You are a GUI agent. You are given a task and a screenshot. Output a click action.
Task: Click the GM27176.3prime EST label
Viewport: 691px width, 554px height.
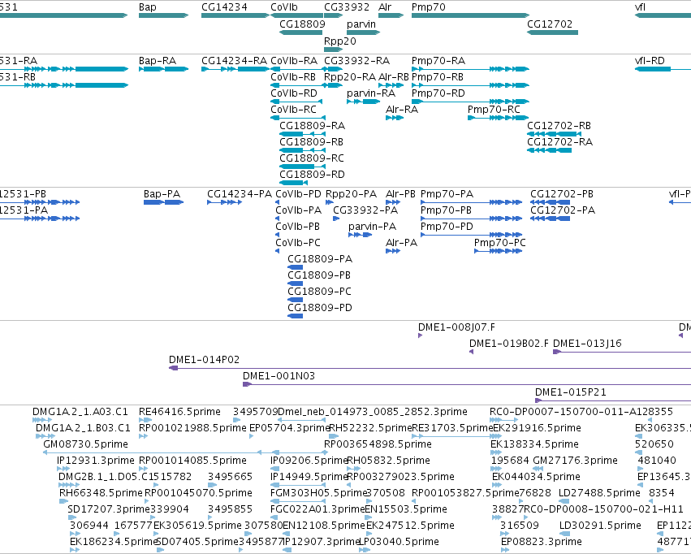click(575, 461)
